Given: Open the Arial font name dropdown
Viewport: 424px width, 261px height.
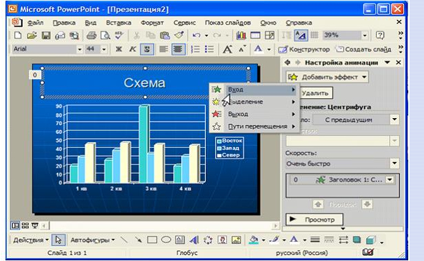Looking at the screenshot, I should (x=80, y=49).
